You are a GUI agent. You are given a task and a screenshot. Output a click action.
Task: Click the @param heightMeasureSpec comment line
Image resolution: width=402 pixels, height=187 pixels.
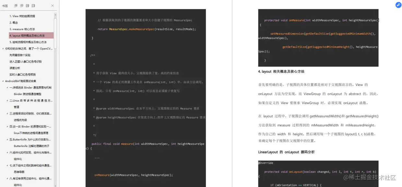(x=149, y=117)
